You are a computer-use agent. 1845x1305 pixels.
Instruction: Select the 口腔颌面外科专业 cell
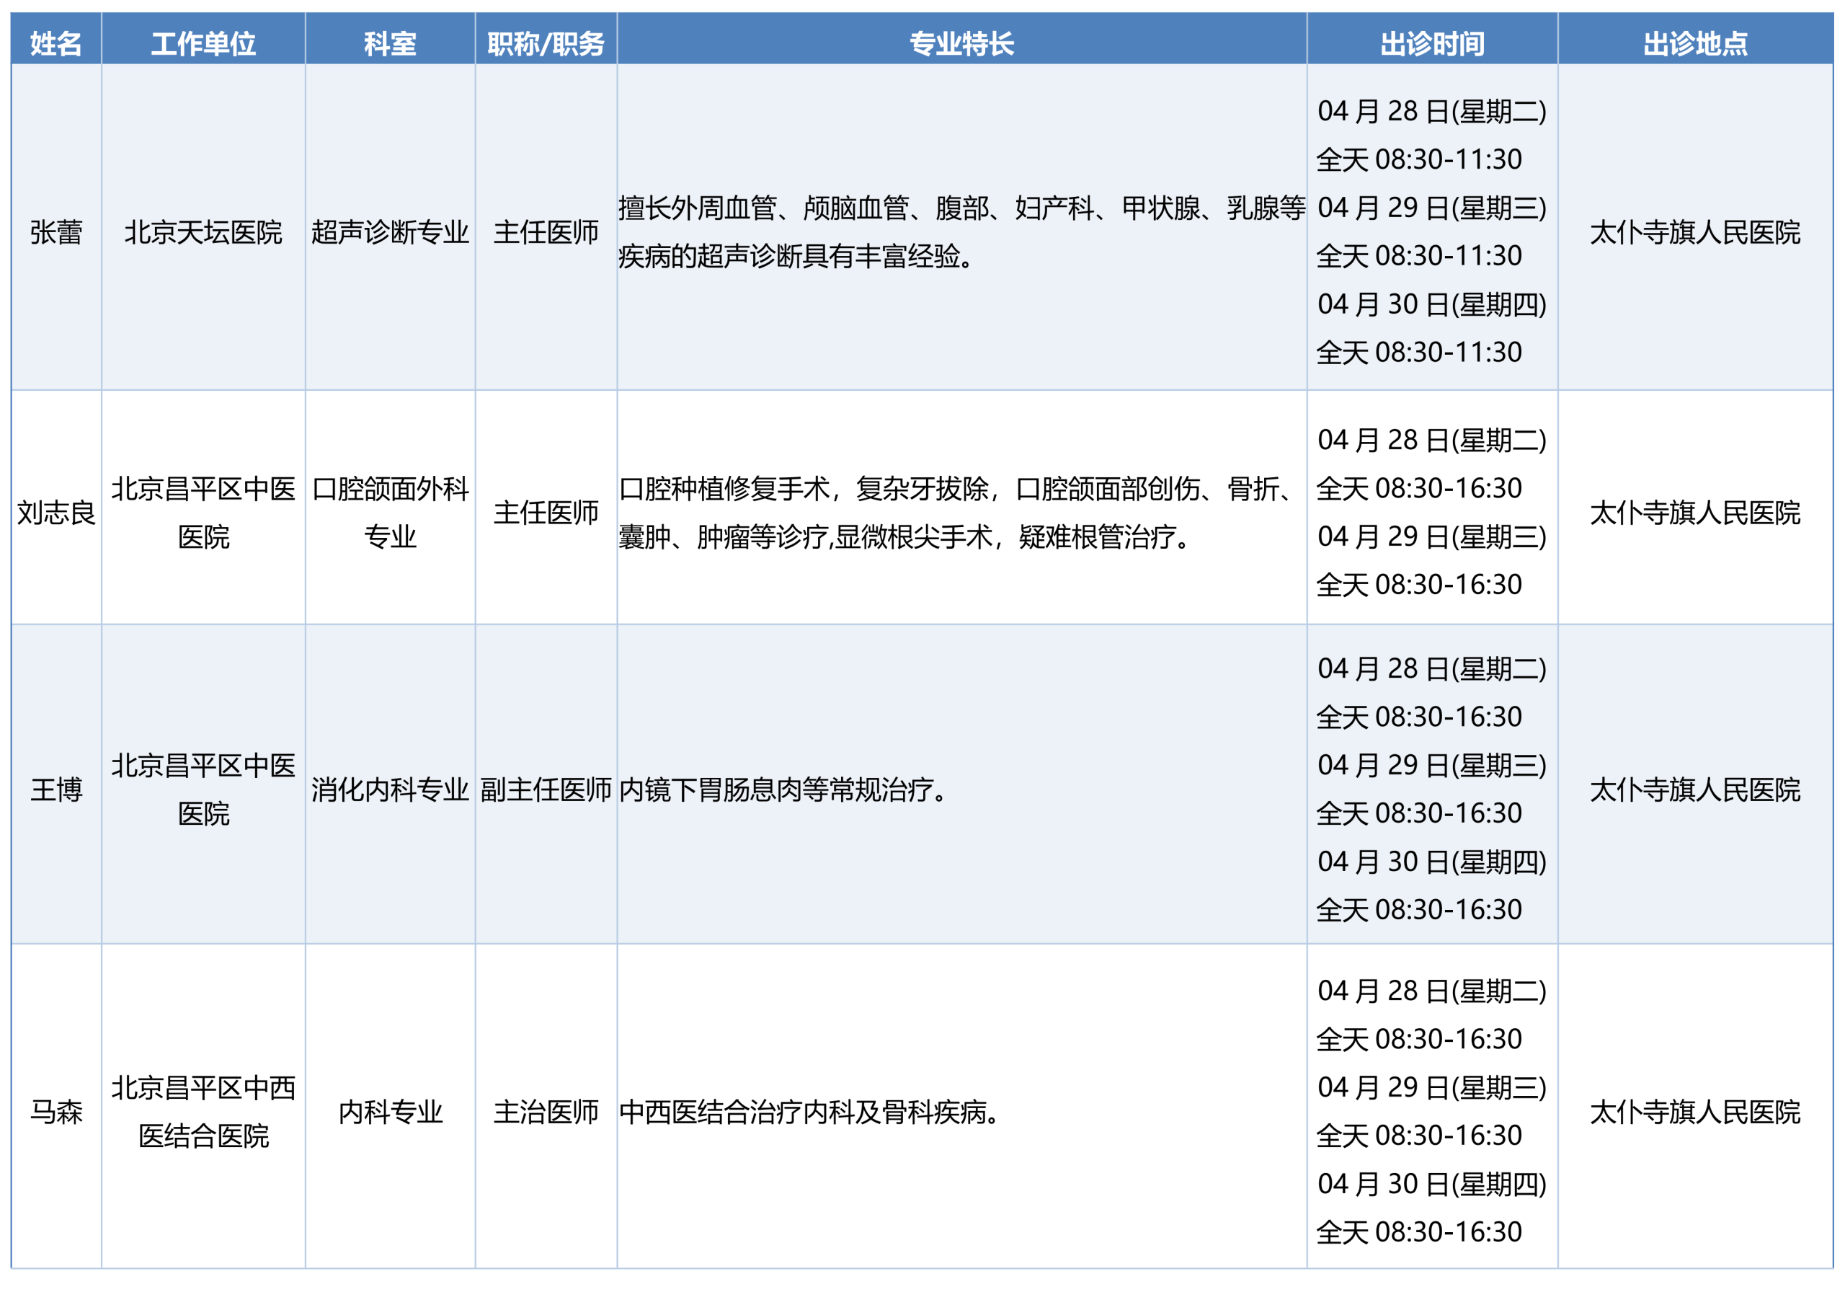click(x=390, y=512)
